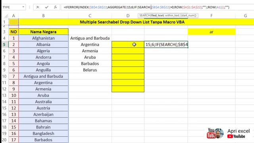Screen dimensions: 254x143
Task: Select cell with Angola
Action: (x=43, y=64)
